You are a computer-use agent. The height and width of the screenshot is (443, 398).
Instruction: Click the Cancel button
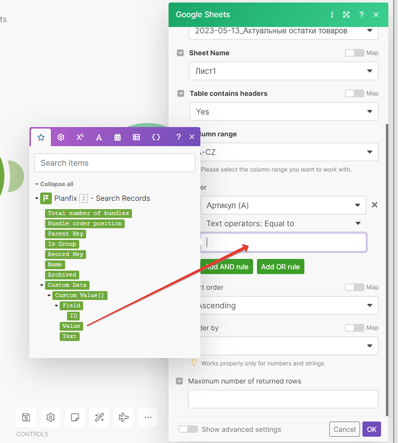344,429
